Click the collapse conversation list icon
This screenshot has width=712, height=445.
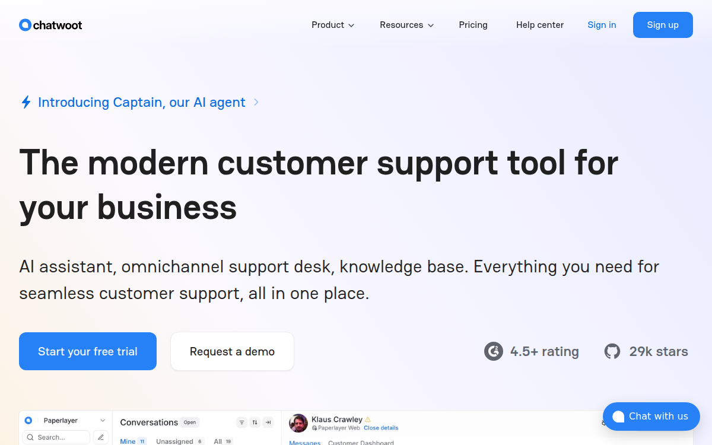click(x=268, y=422)
